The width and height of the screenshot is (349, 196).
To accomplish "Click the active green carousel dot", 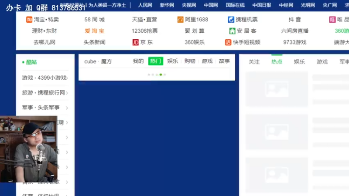I will pyautogui.click(x=161, y=74).
